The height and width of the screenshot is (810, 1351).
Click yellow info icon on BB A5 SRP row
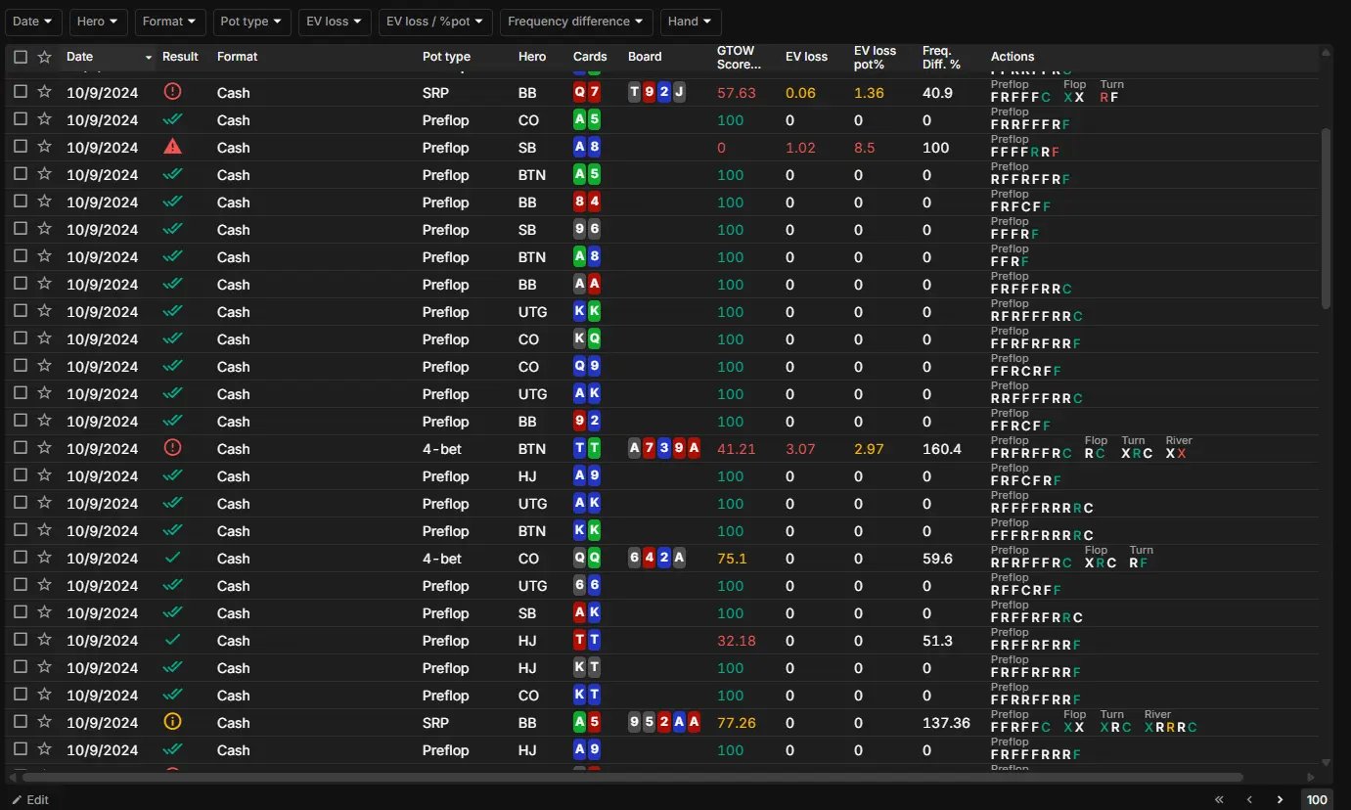173,722
